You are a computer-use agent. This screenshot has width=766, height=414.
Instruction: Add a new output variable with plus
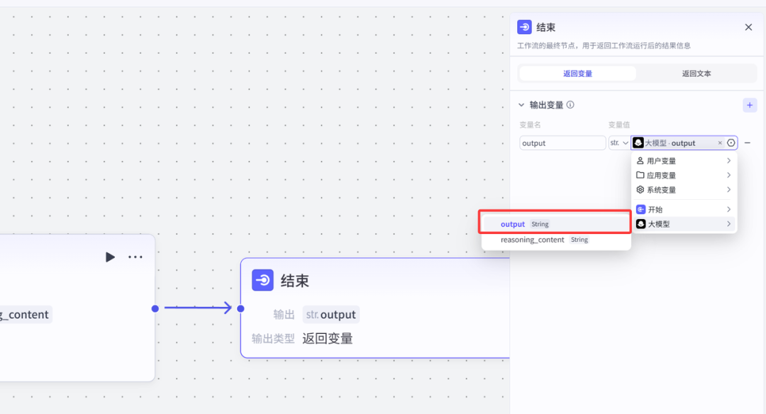pos(750,105)
